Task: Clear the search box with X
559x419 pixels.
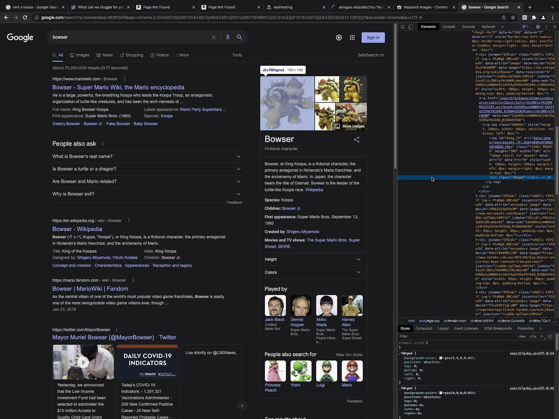Action: click(213, 37)
